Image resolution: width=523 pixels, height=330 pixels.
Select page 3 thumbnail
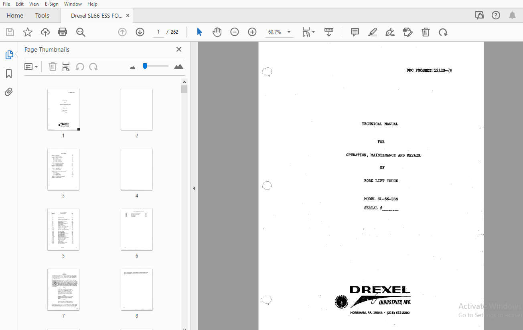(63, 169)
